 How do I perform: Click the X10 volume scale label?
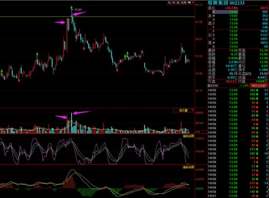click(x=197, y=132)
